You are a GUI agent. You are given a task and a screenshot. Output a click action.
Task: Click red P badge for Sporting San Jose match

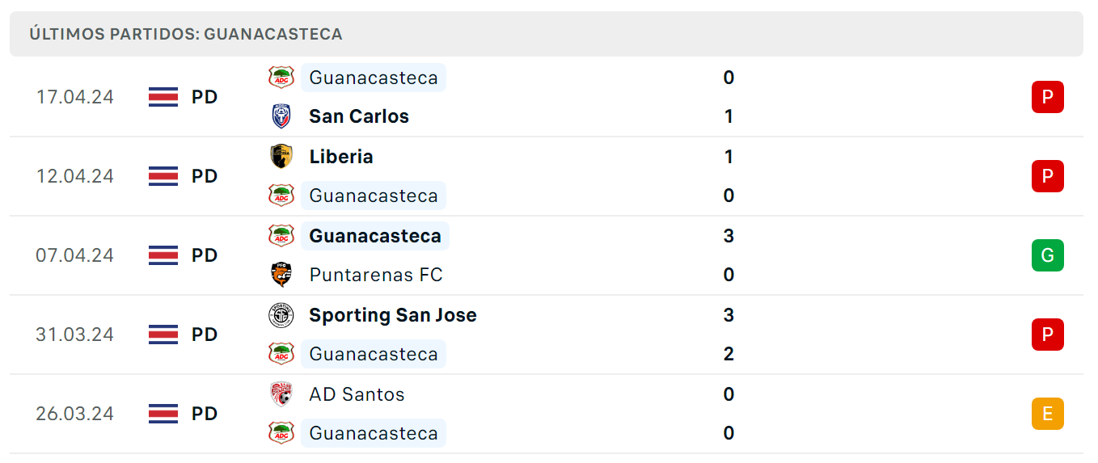(x=1047, y=335)
